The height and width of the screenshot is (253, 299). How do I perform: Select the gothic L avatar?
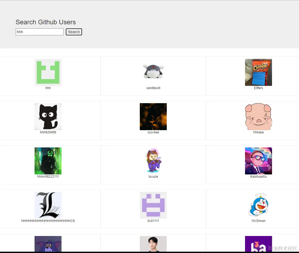tap(48, 205)
